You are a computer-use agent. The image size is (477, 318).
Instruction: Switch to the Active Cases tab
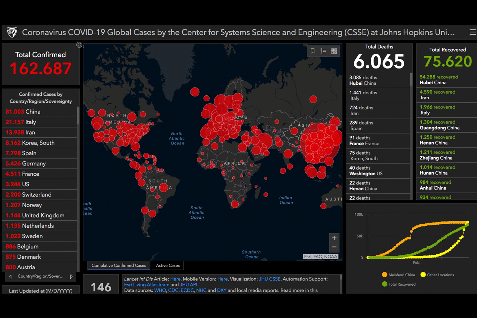click(168, 265)
